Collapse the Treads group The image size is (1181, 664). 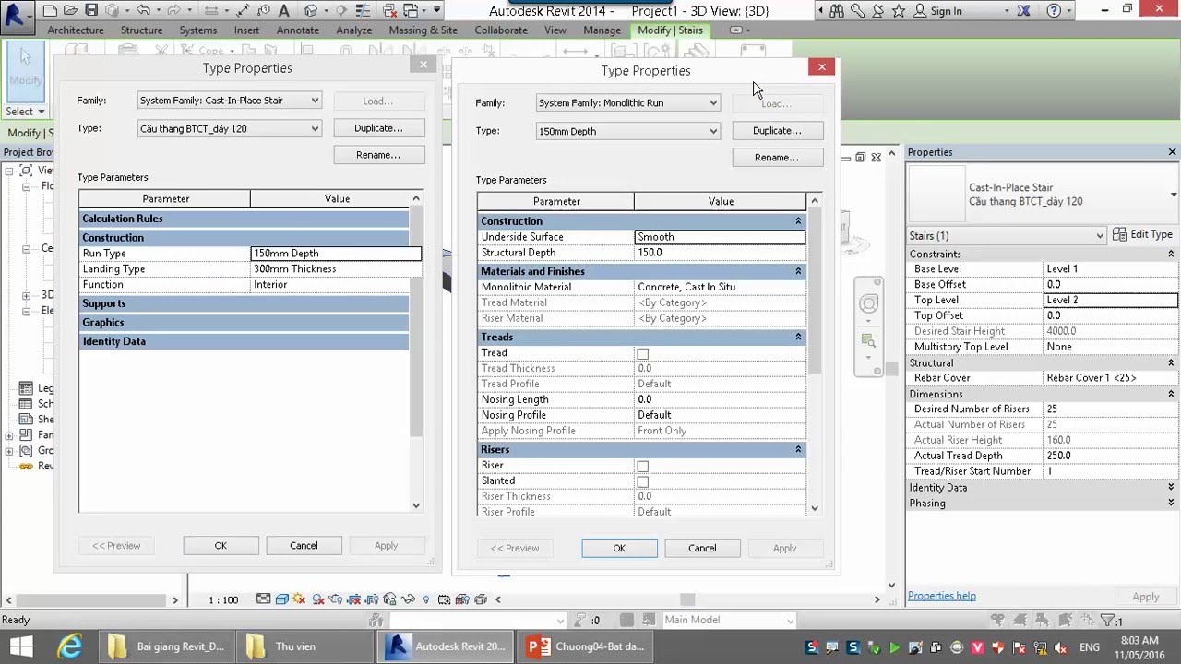(798, 337)
